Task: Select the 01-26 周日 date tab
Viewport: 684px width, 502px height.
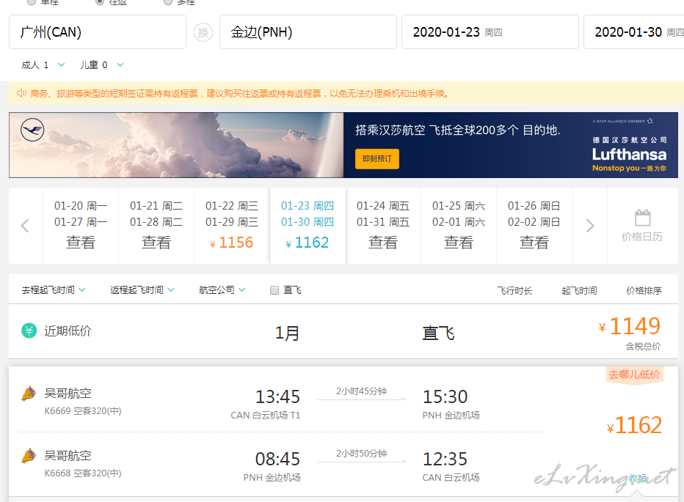Action: click(534, 226)
